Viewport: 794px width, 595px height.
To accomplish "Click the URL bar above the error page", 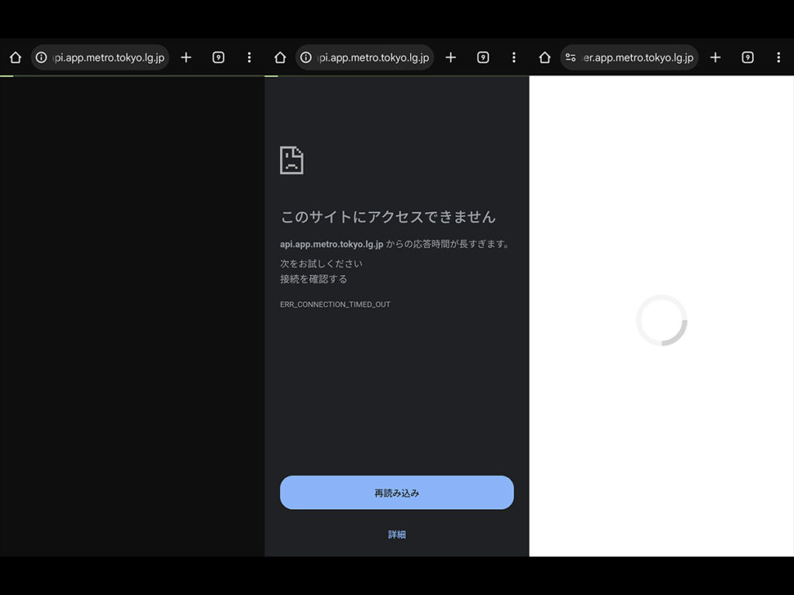I will coord(372,57).
